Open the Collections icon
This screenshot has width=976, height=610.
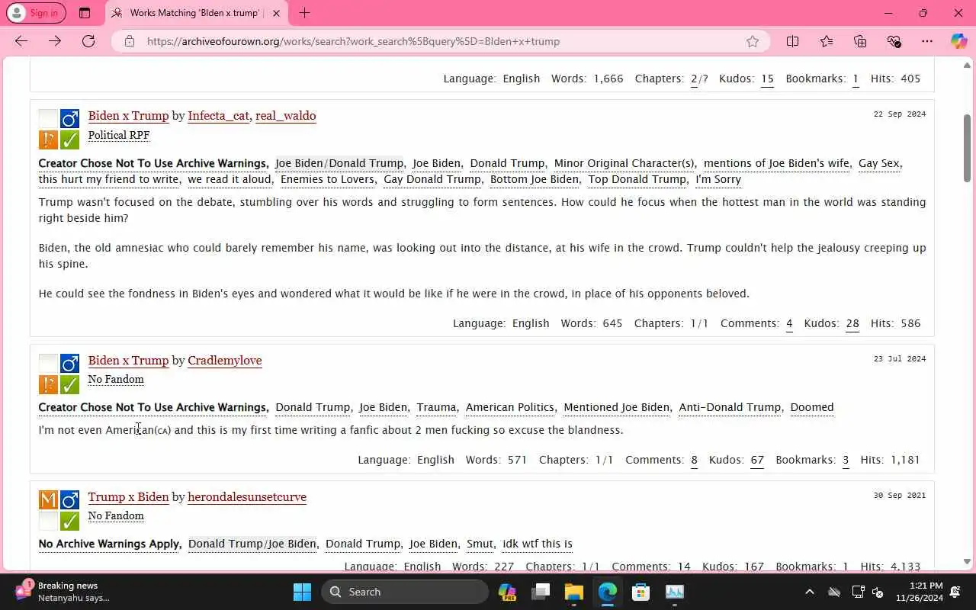point(860,41)
